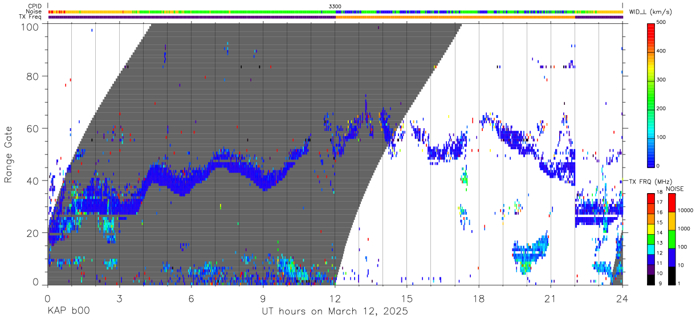Screen dimensions: 700x323
Task: Click the CPID label at top left
Action: [34, 6]
